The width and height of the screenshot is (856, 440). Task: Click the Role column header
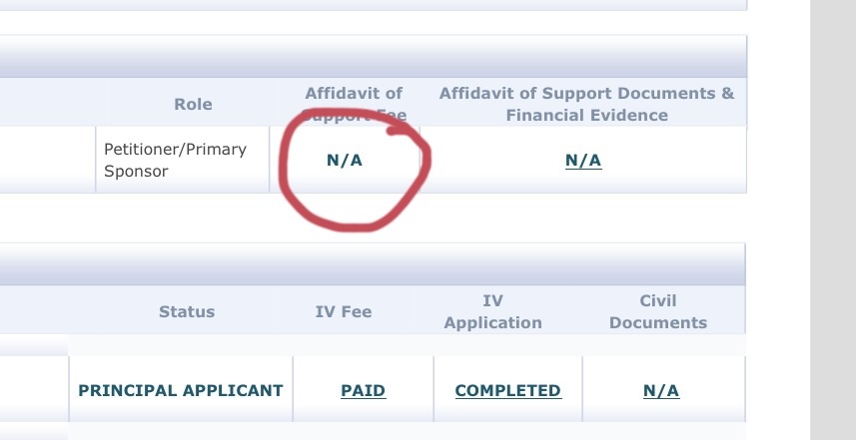193,104
